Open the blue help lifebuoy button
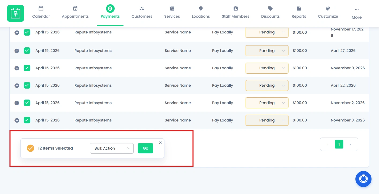 363,179
